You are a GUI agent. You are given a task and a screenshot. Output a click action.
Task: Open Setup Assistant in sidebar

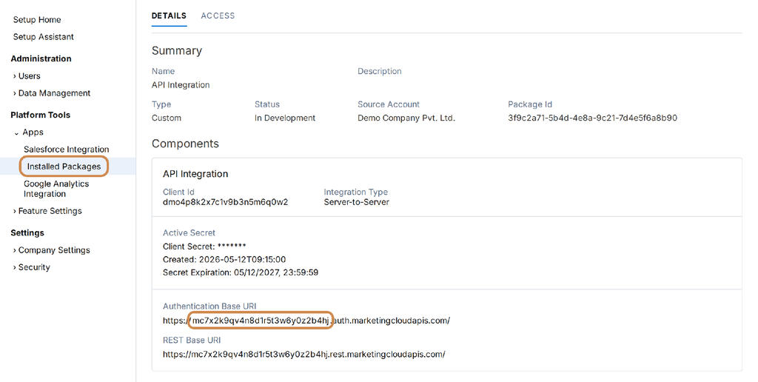click(x=44, y=37)
